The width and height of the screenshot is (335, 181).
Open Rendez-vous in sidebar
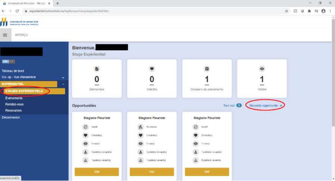pos(14,104)
